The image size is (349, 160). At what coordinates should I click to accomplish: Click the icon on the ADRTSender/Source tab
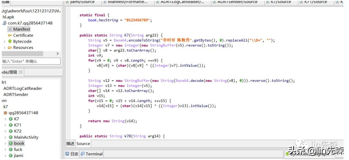(214, 2)
